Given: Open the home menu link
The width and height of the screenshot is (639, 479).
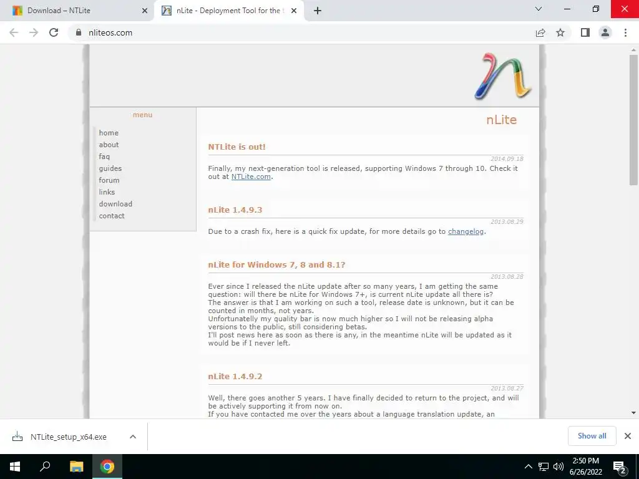Looking at the screenshot, I should pos(109,133).
